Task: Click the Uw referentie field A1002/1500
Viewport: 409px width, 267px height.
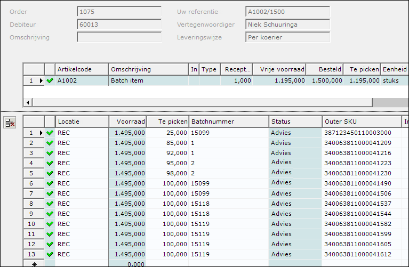Action: tap(288, 12)
